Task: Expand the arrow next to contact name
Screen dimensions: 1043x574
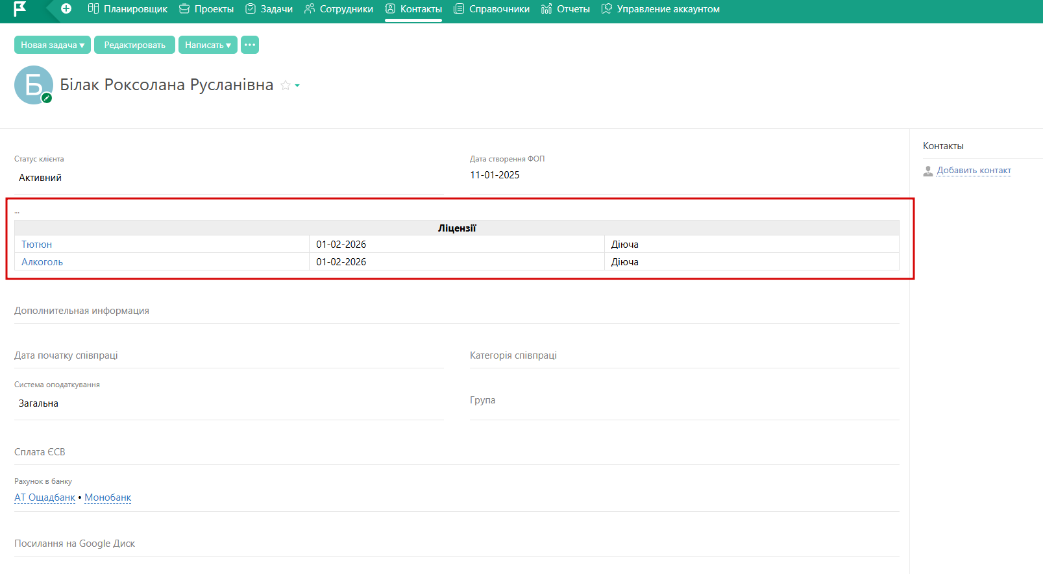Action: [x=297, y=86]
